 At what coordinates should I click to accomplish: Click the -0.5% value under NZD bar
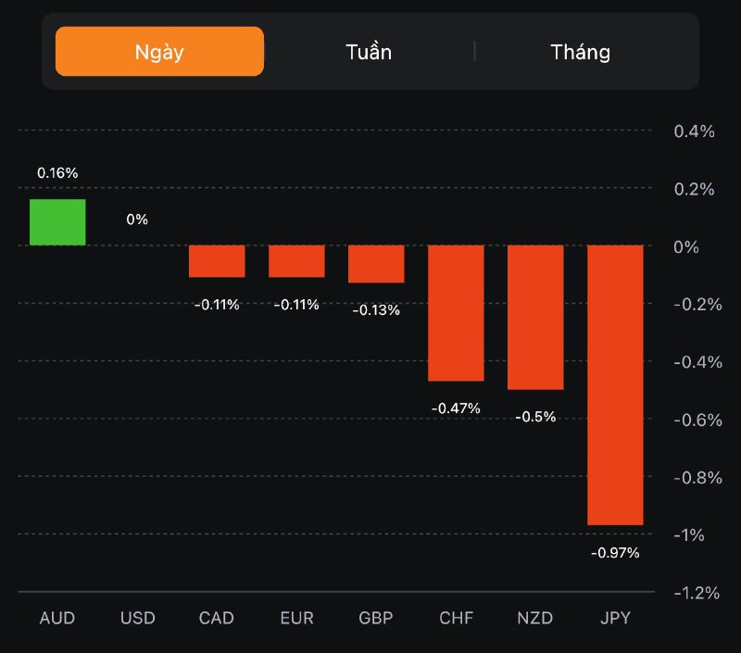[x=535, y=417]
